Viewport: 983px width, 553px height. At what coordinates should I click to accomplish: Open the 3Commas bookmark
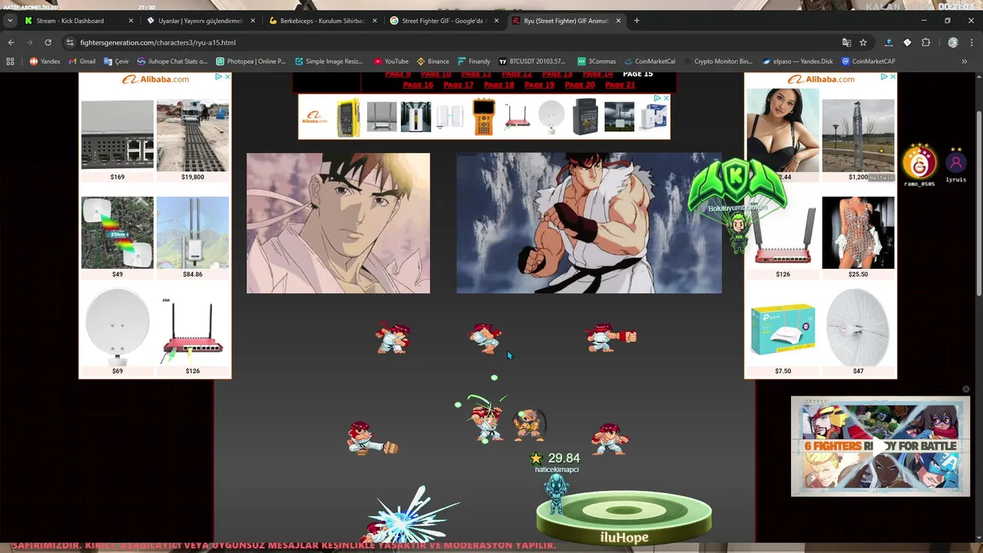click(x=596, y=61)
